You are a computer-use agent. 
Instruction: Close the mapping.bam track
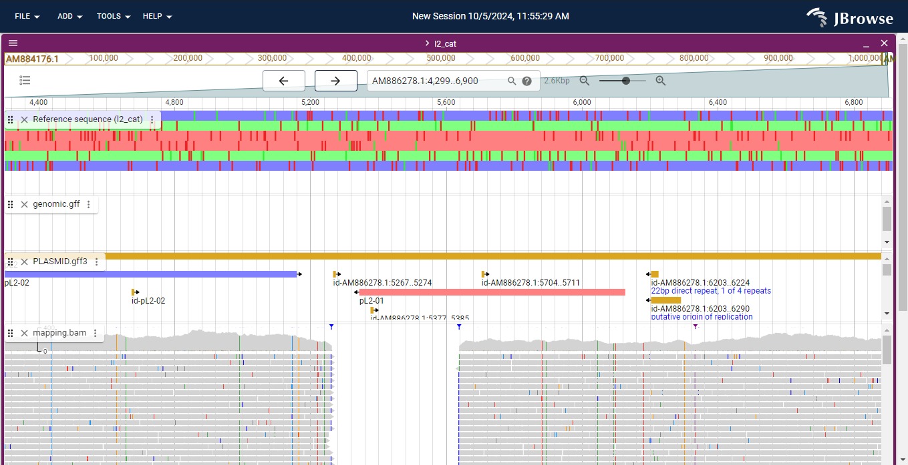coord(25,333)
